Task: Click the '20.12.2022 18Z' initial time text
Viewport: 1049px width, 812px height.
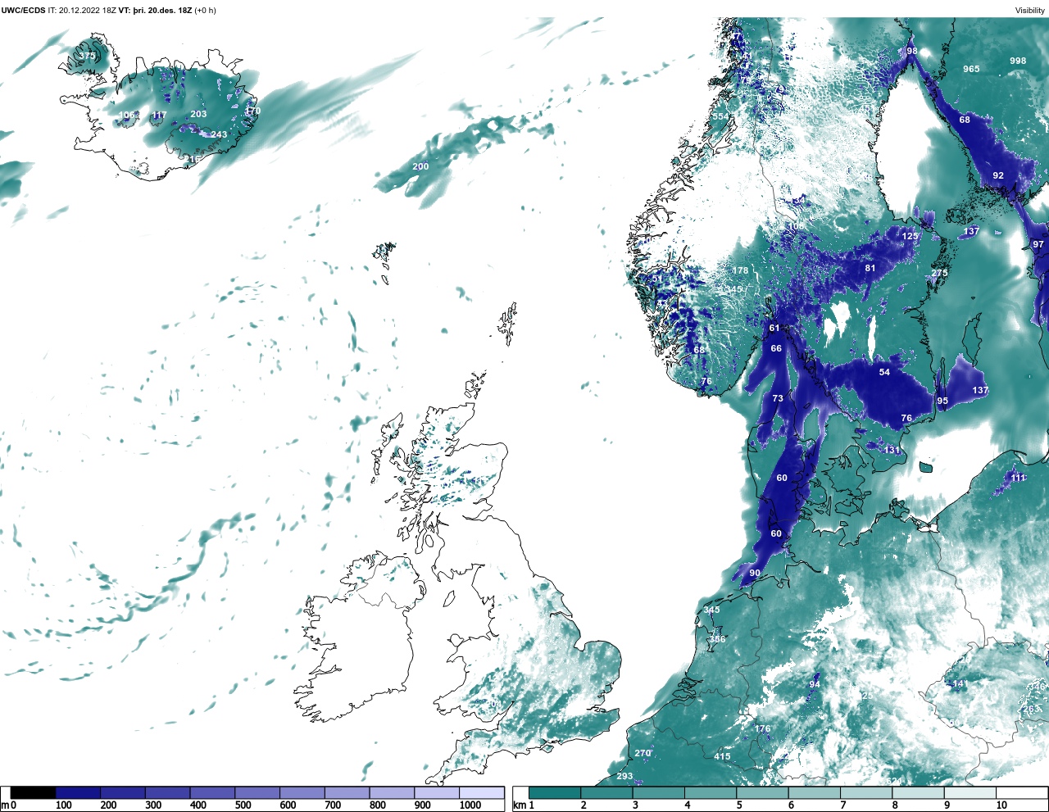Action: (x=88, y=11)
